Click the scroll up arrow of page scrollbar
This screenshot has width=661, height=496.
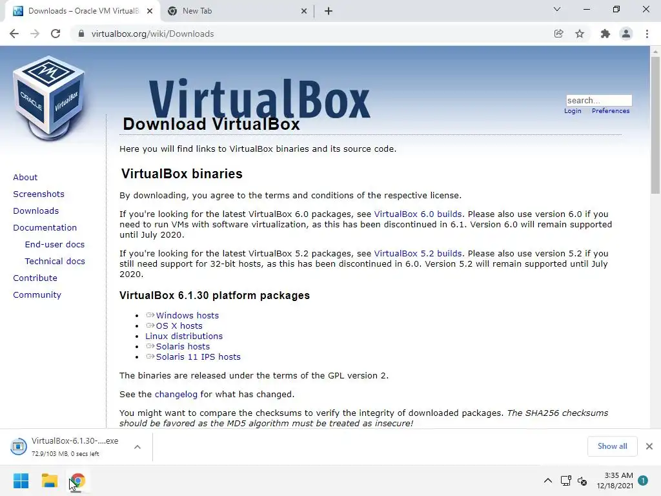[x=655, y=52]
